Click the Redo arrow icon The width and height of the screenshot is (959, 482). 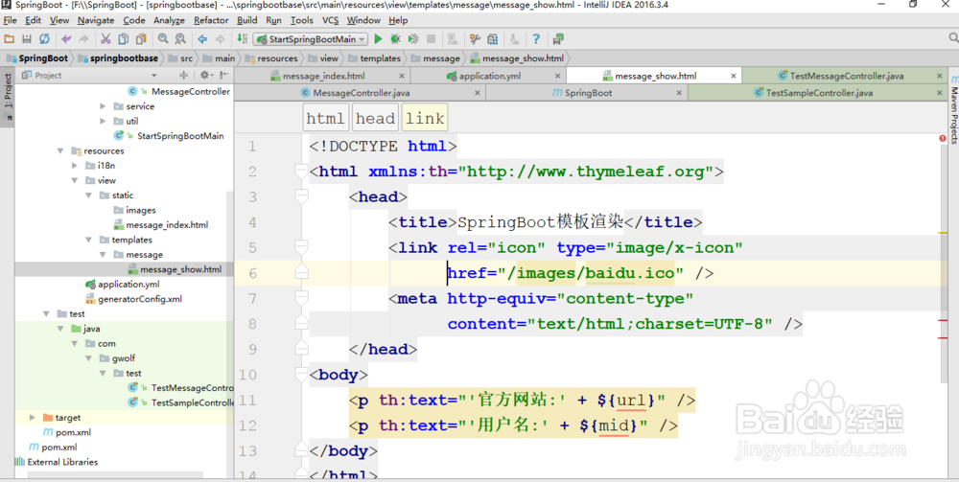click(83, 39)
